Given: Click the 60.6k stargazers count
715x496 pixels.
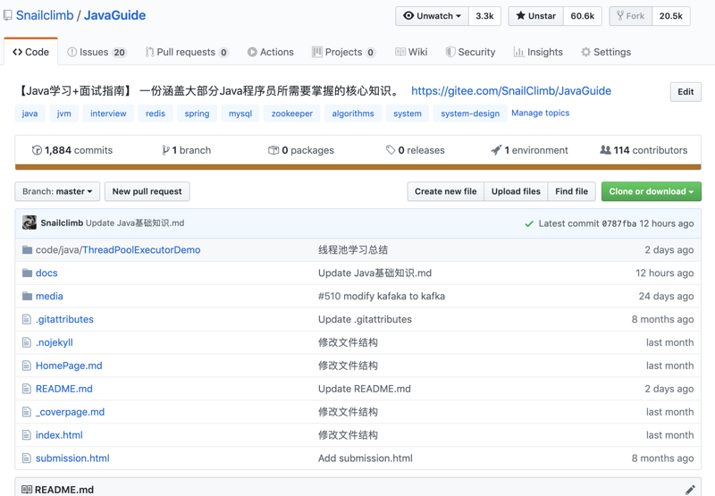Looking at the screenshot, I should (x=583, y=16).
